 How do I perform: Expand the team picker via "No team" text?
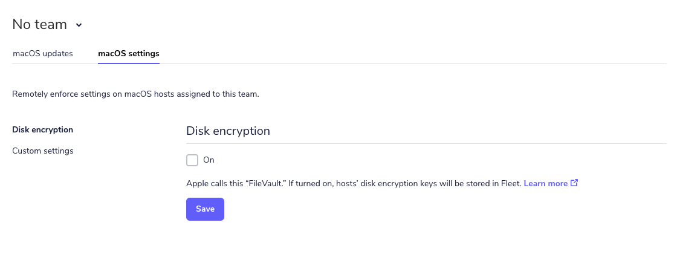click(39, 25)
